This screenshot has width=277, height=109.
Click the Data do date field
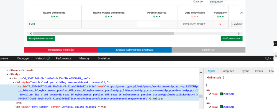pyautogui.click(x=223, y=2)
